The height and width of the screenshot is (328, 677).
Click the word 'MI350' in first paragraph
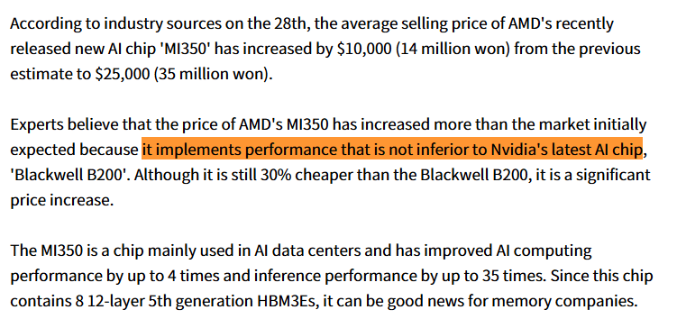point(186,50)
